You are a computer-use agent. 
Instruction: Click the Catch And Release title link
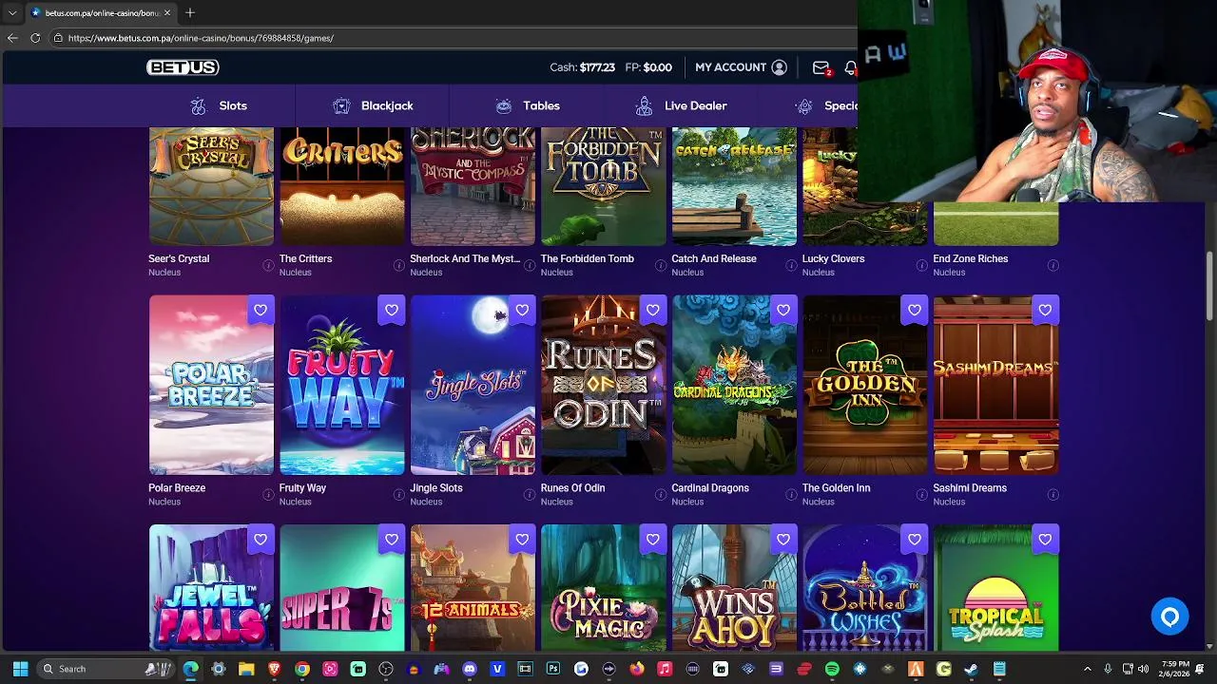tap(714, 258)
